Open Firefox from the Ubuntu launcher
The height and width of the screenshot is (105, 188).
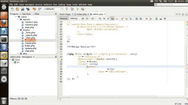(4, 23)
